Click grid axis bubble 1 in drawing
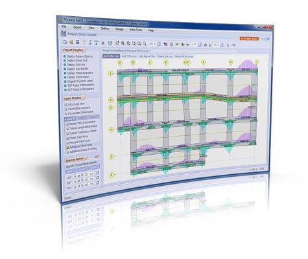 111,74
